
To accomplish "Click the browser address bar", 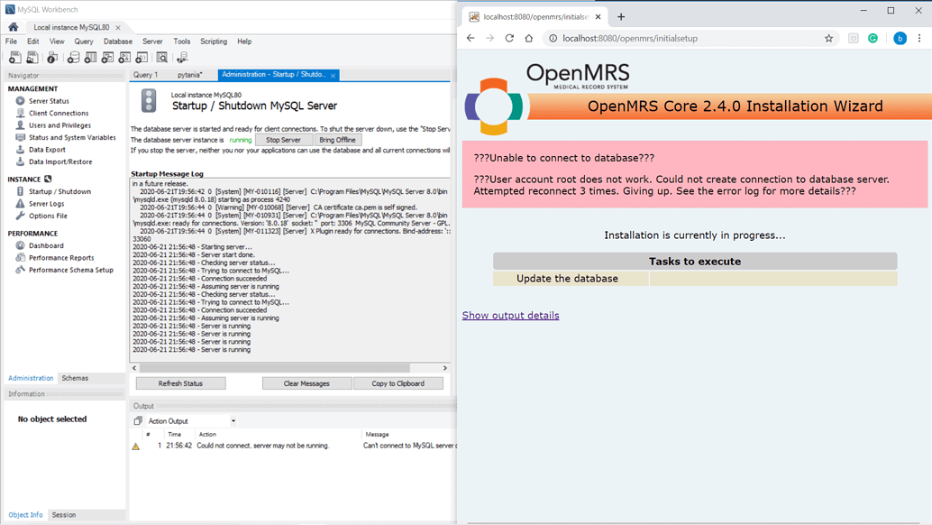I will click(631, 38).
